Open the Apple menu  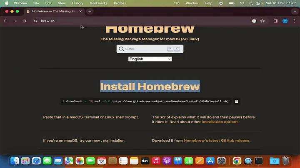pyautogui.click(x=7, y=3)
